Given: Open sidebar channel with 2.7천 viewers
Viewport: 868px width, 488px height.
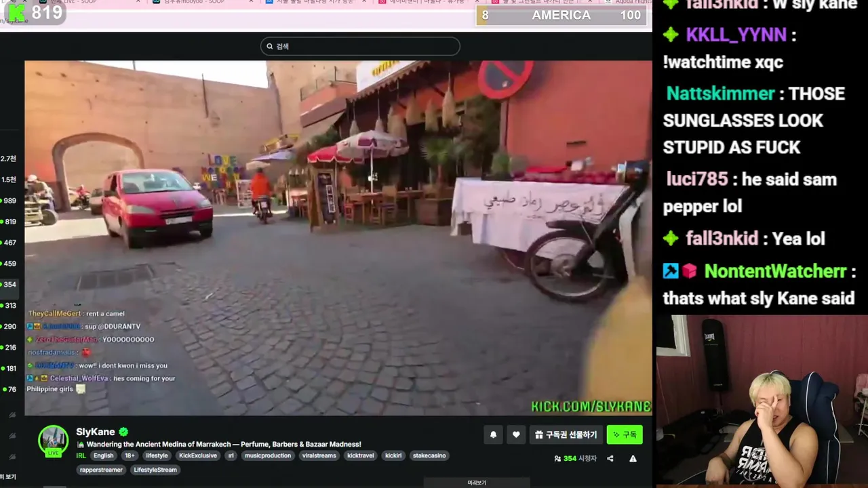Looking at the screenshot, I should (8, 159).
